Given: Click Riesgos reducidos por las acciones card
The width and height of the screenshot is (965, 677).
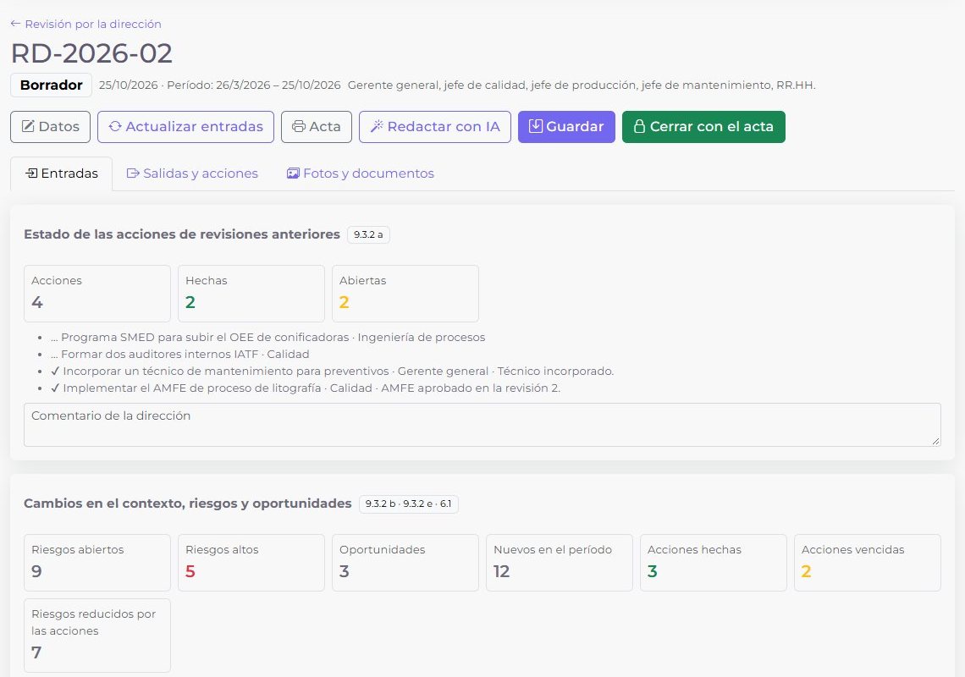Looking at the screenshot, I should pos(97,636).
